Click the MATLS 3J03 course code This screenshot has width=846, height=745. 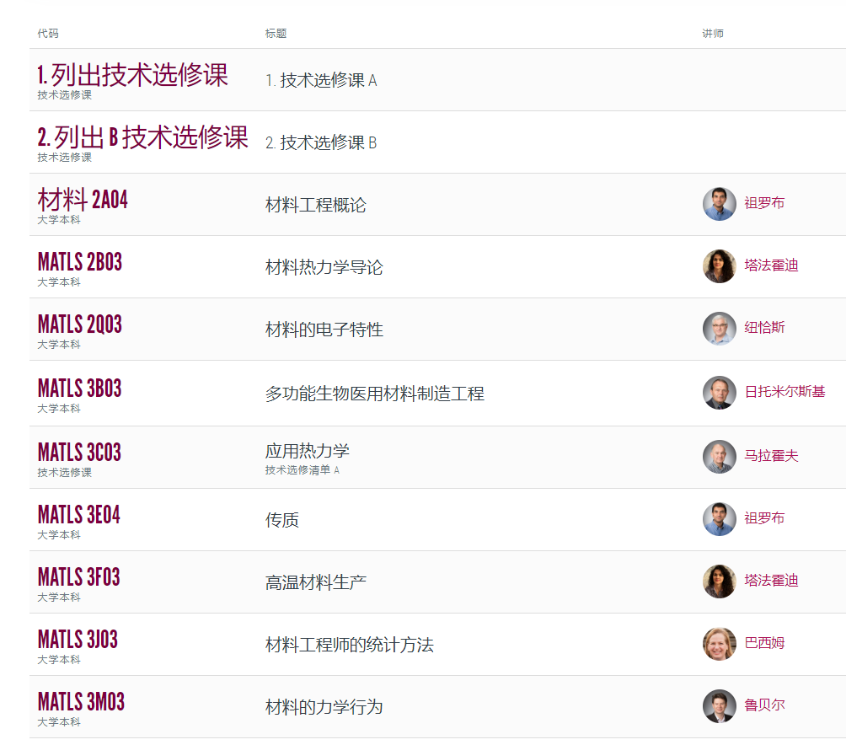78,640
